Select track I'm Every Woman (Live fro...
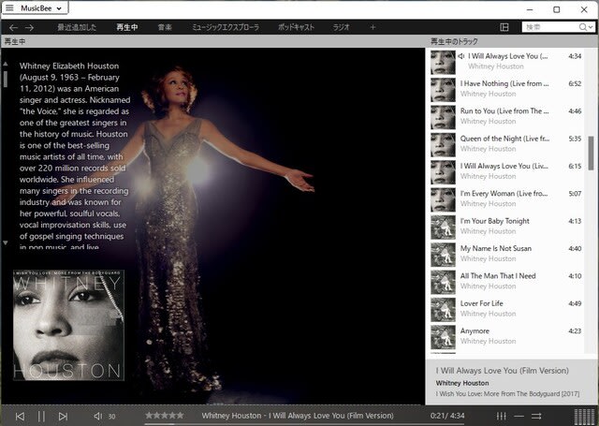 point(506,199)
